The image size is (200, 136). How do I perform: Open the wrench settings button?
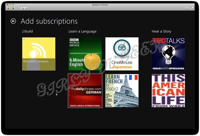point(23,8)
